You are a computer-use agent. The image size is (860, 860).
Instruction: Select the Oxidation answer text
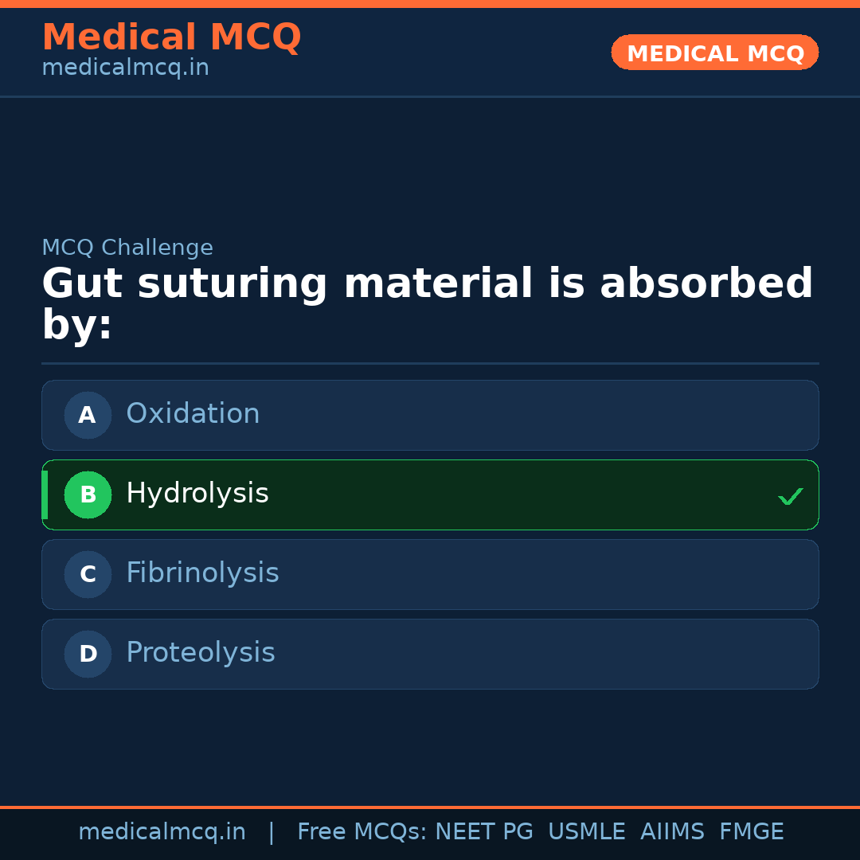coord(193,414)
